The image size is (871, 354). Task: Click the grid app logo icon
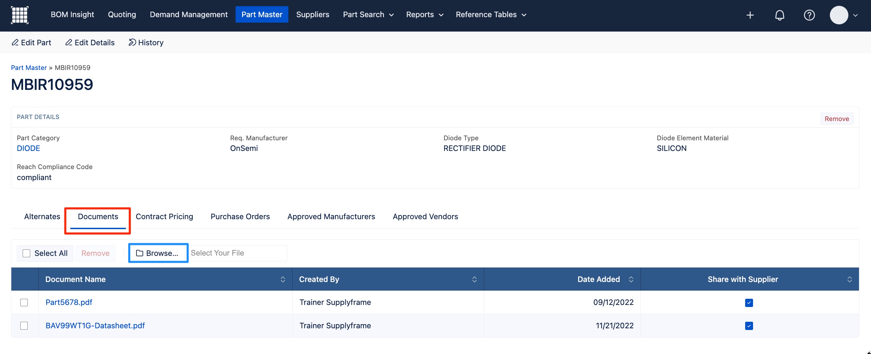point(20,15)
